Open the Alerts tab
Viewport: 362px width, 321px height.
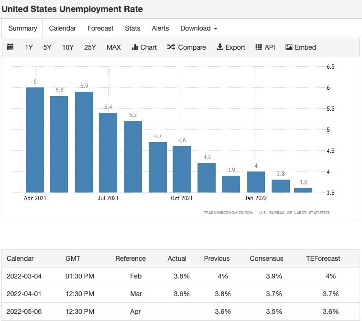tap(160, 28)
